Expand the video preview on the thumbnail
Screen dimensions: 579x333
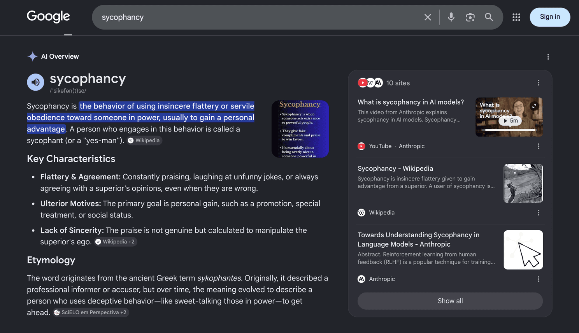[534, 106]
